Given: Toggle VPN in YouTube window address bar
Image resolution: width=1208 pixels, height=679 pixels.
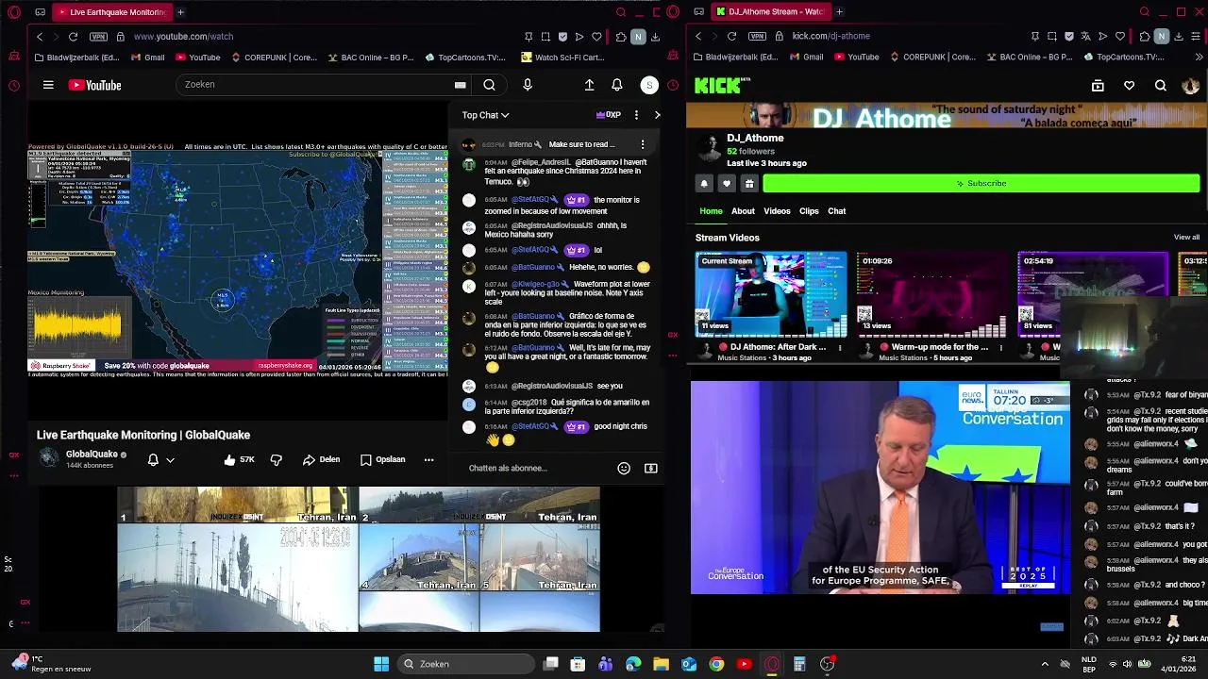Looking at the screenshot, I should point(98,36).
